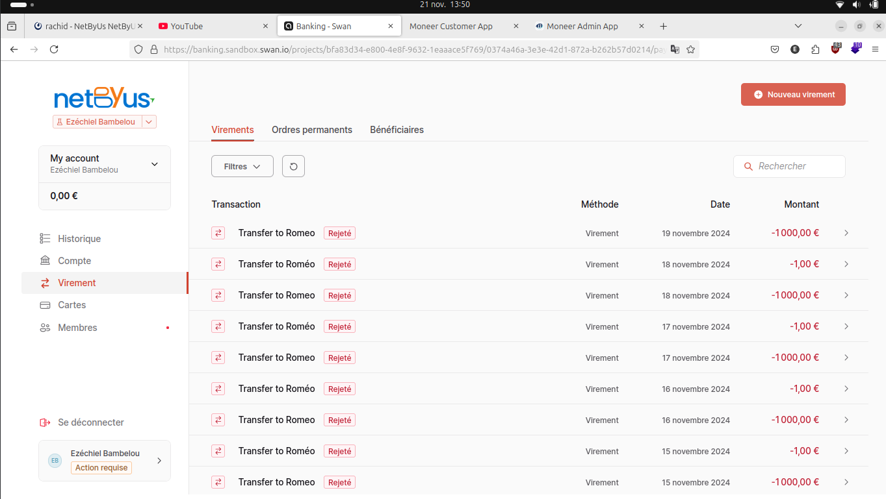
Task: Switch to Moneer Admin App browser tab
Action: 582,27
